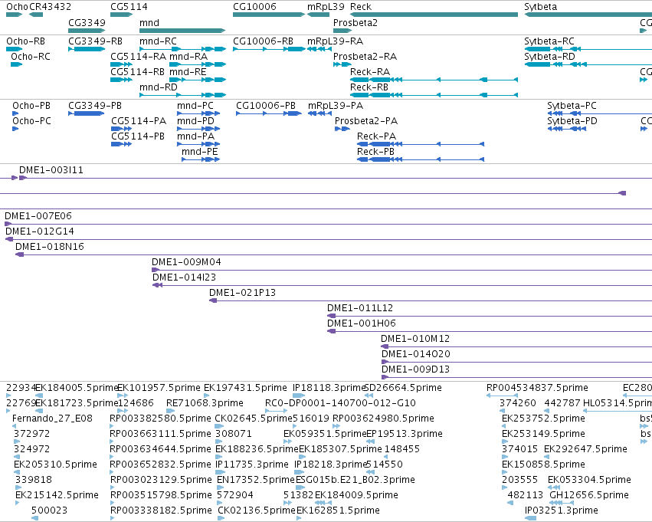Viewport: 652px width, 522px height.
Task: Click BAC clone DME1-009M04
Action: click(186, 262)
